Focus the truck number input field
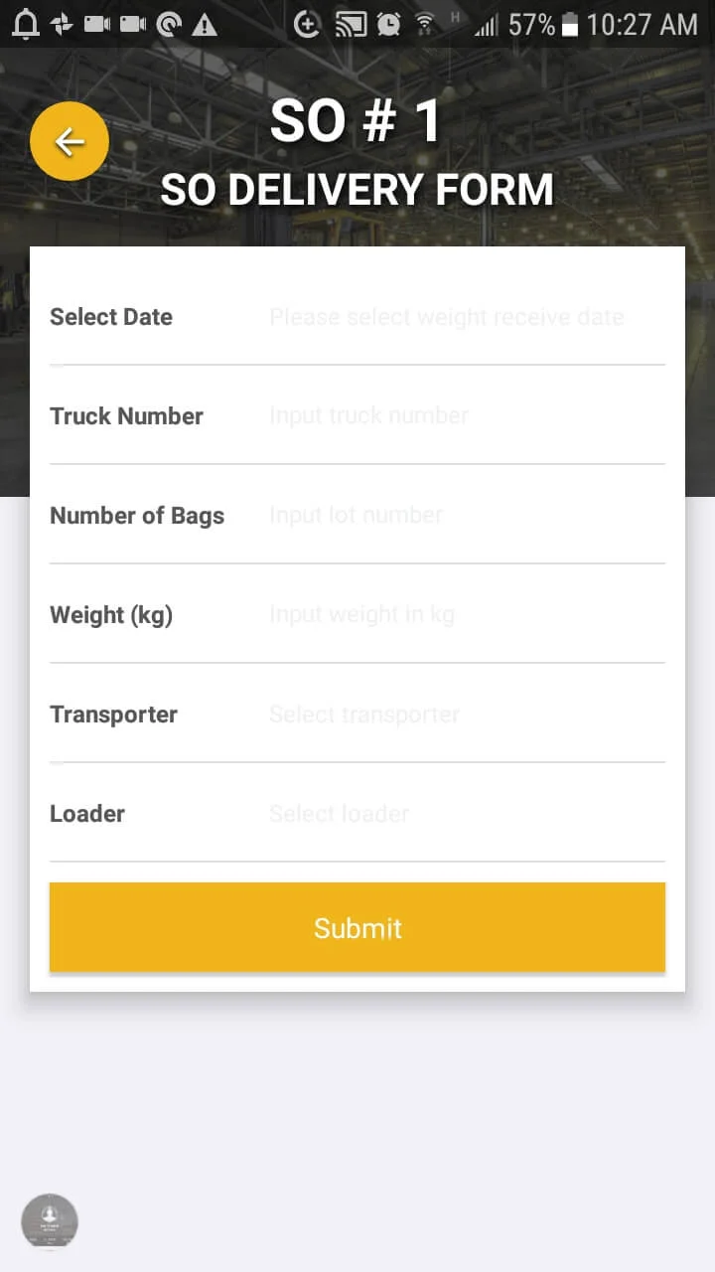The width and height of the screenshot is (715, 1272). pos(447,416)
